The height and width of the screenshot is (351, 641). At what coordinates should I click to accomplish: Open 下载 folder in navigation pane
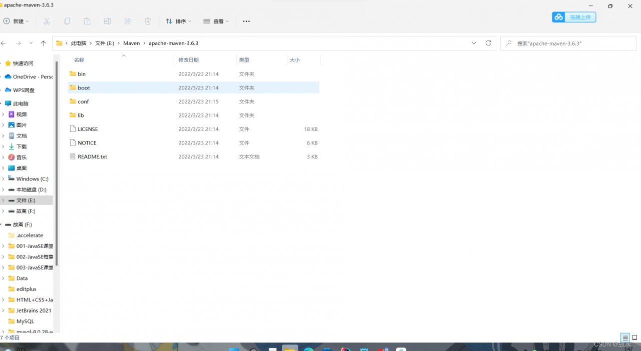[x=22, y=146]
